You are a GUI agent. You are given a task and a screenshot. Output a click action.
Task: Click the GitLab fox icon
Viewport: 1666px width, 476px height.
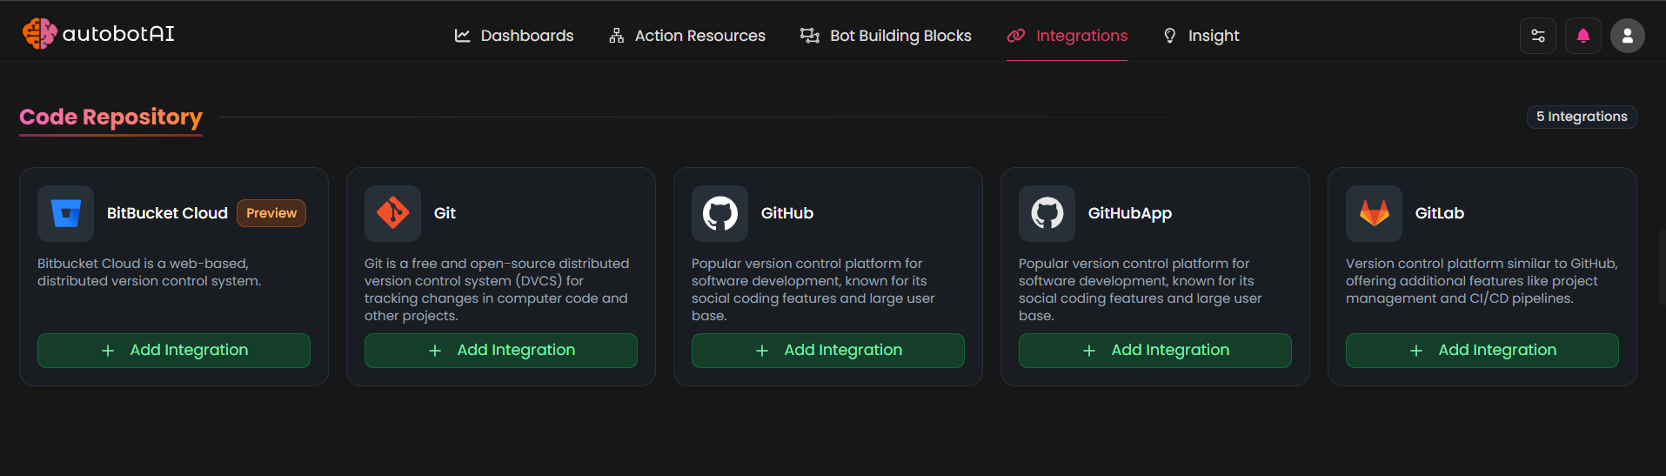point(1374,213)
